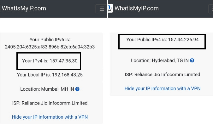213x124 pixels.
Task: Click the Your Public IPv6 is label
Action: tap(50, 40)
